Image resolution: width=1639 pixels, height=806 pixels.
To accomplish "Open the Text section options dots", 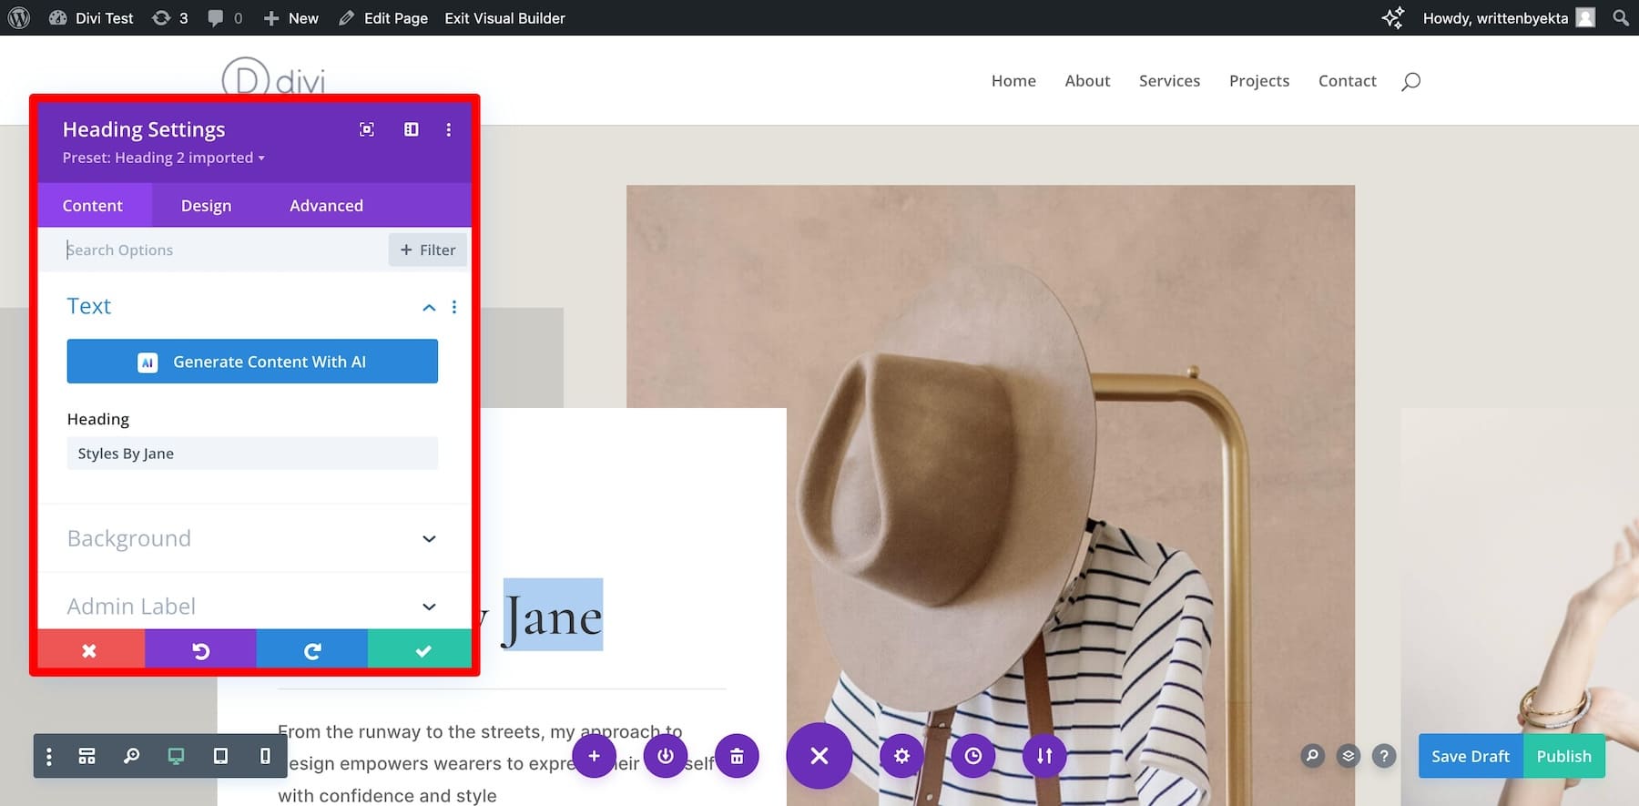I will [x=454, y=307].
